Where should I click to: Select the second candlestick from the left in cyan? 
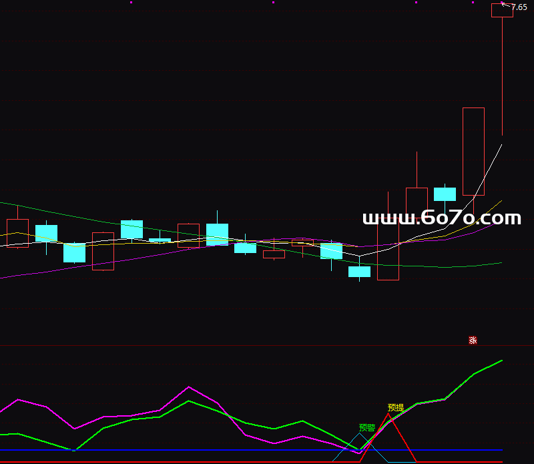tap(46, 233)
